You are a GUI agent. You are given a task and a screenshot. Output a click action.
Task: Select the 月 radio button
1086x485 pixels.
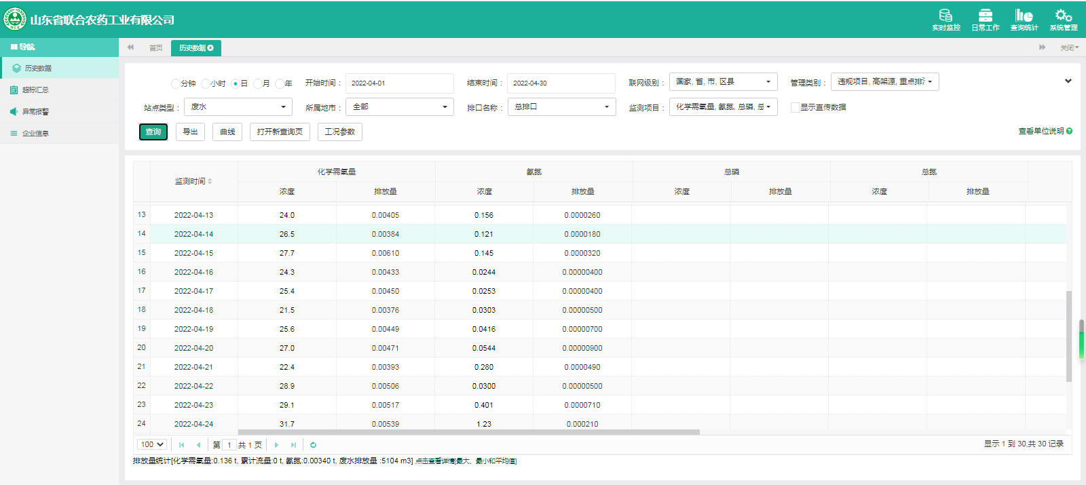click(258, 83)
